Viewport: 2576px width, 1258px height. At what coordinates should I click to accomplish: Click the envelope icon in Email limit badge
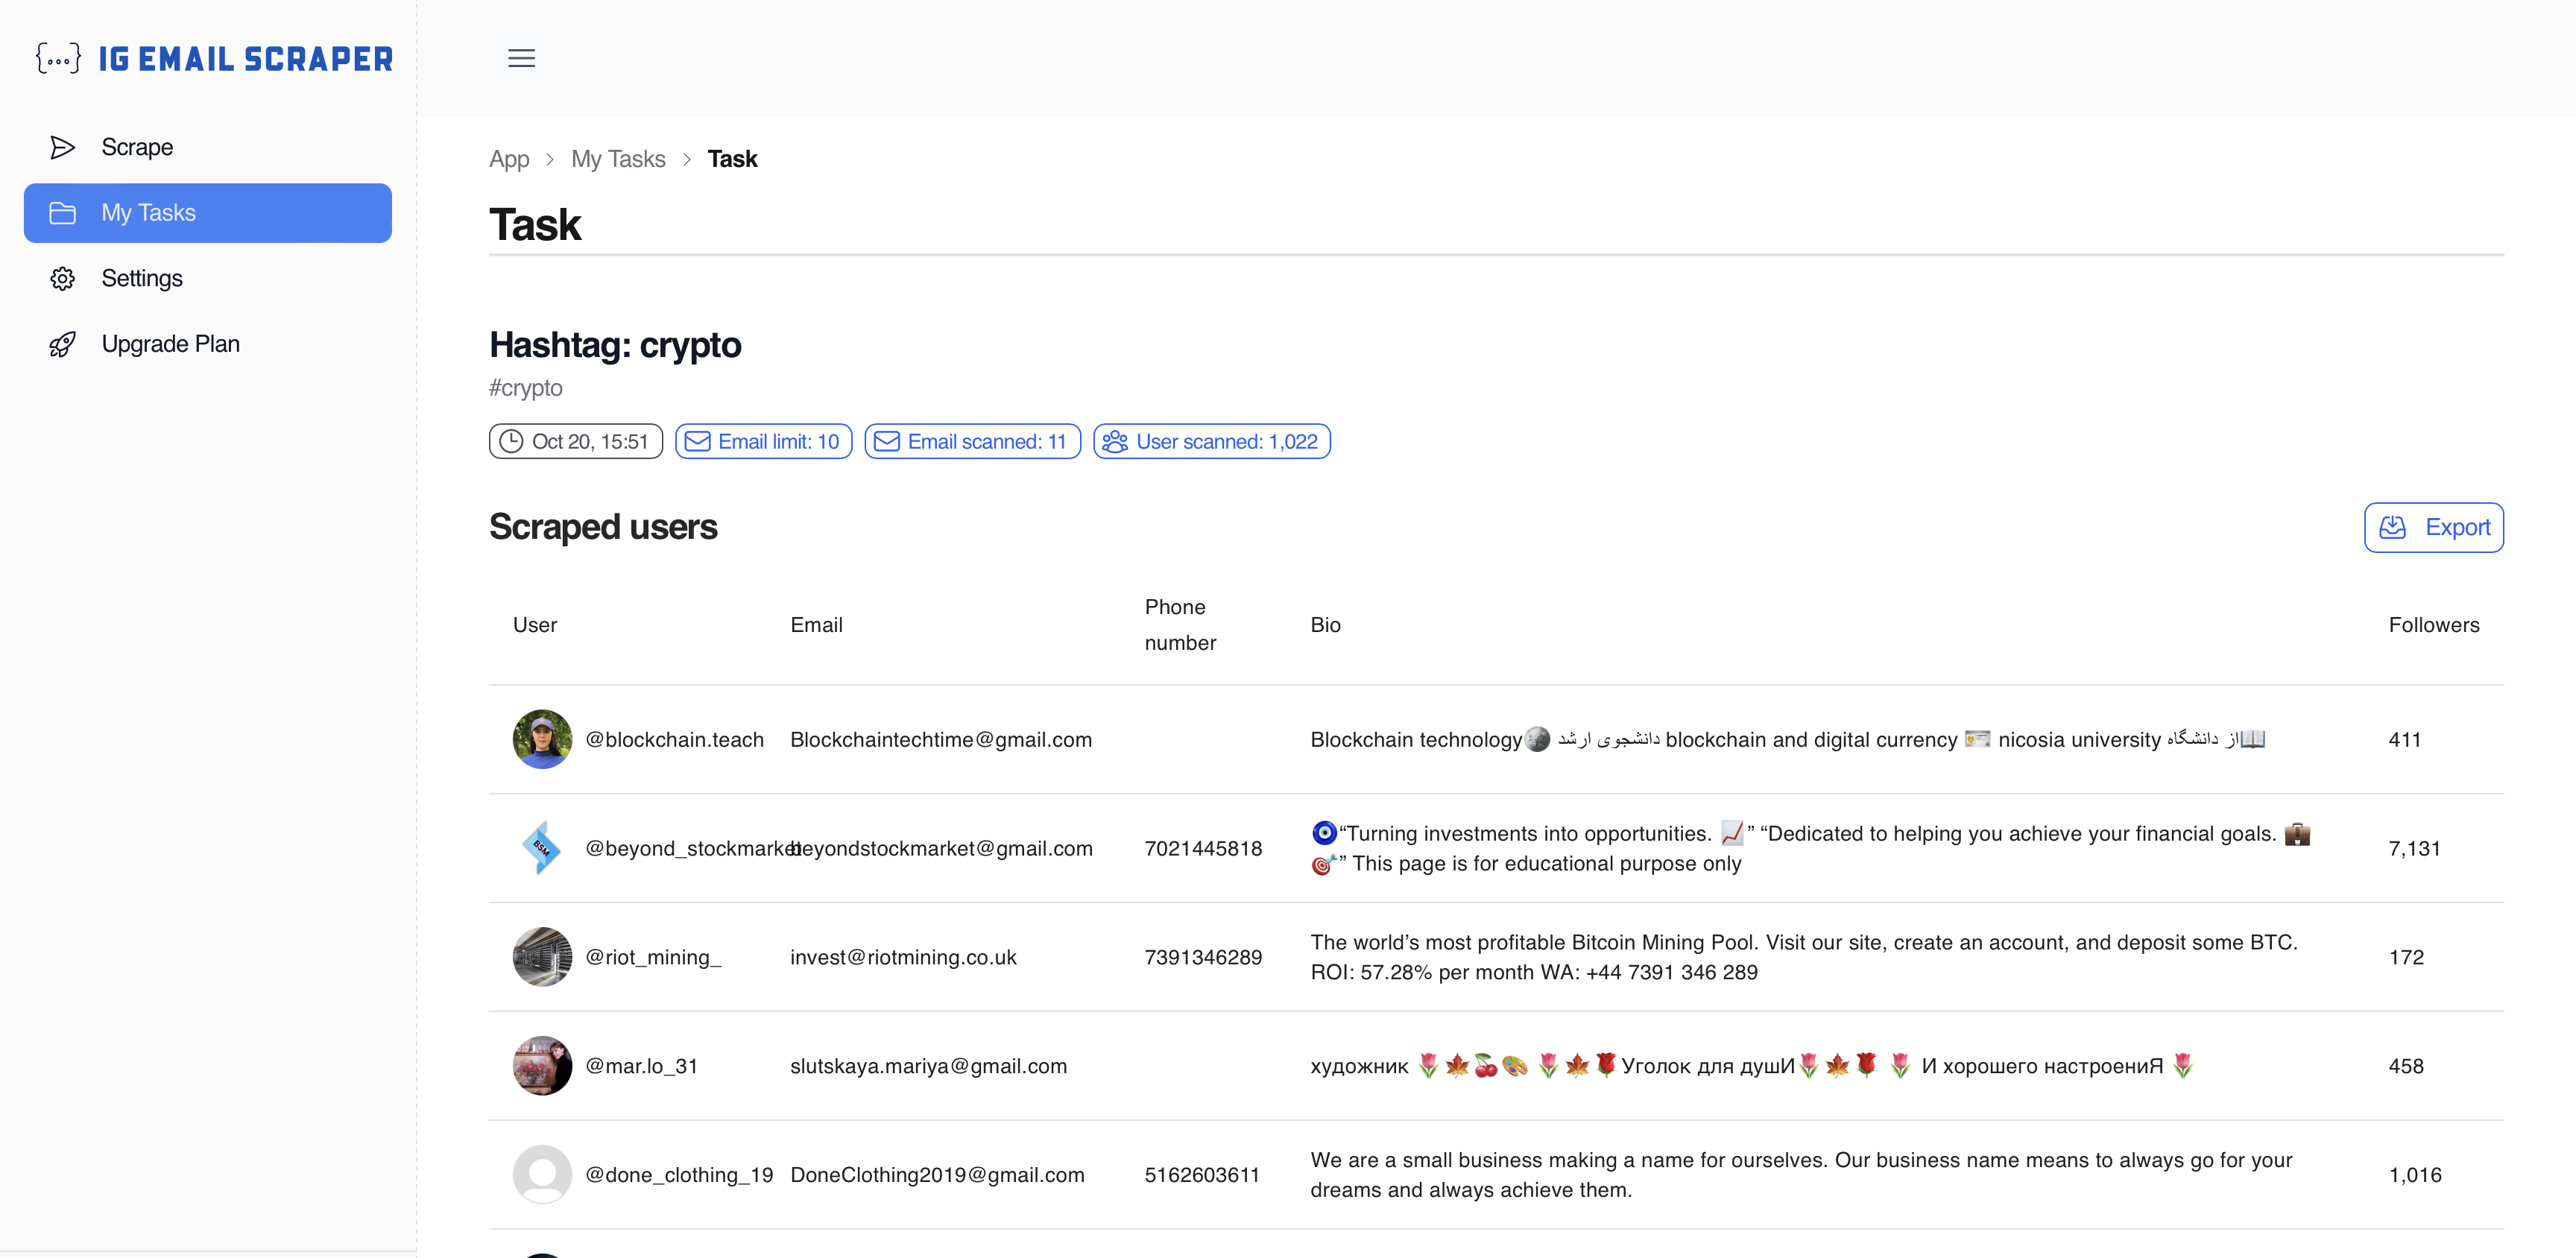pos(697,441)
